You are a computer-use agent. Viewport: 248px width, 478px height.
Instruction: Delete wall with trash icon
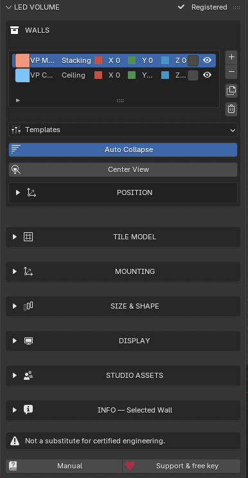pyautogui.click(x=231, y=109)
